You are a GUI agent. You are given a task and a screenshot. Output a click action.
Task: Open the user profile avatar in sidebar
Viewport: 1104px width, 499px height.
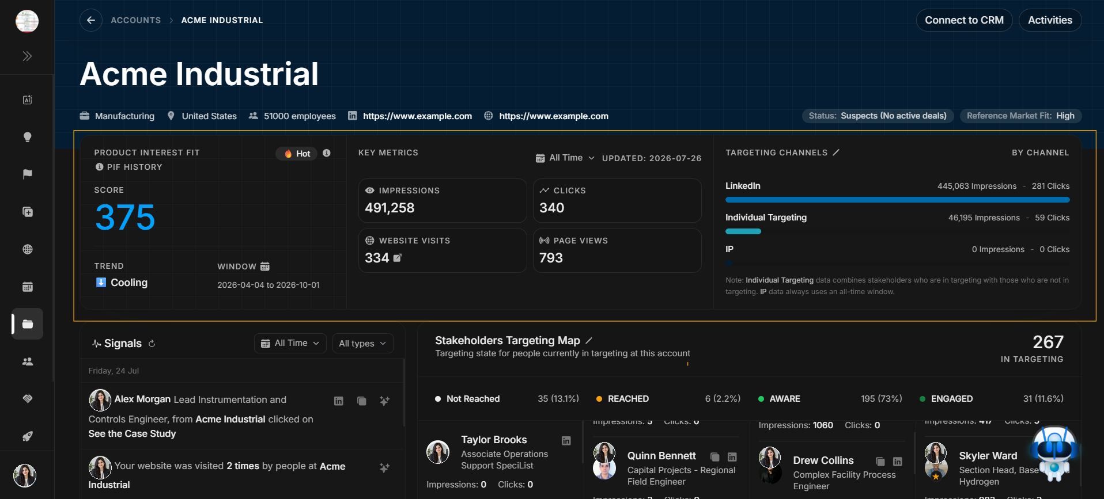coord(25,475)
